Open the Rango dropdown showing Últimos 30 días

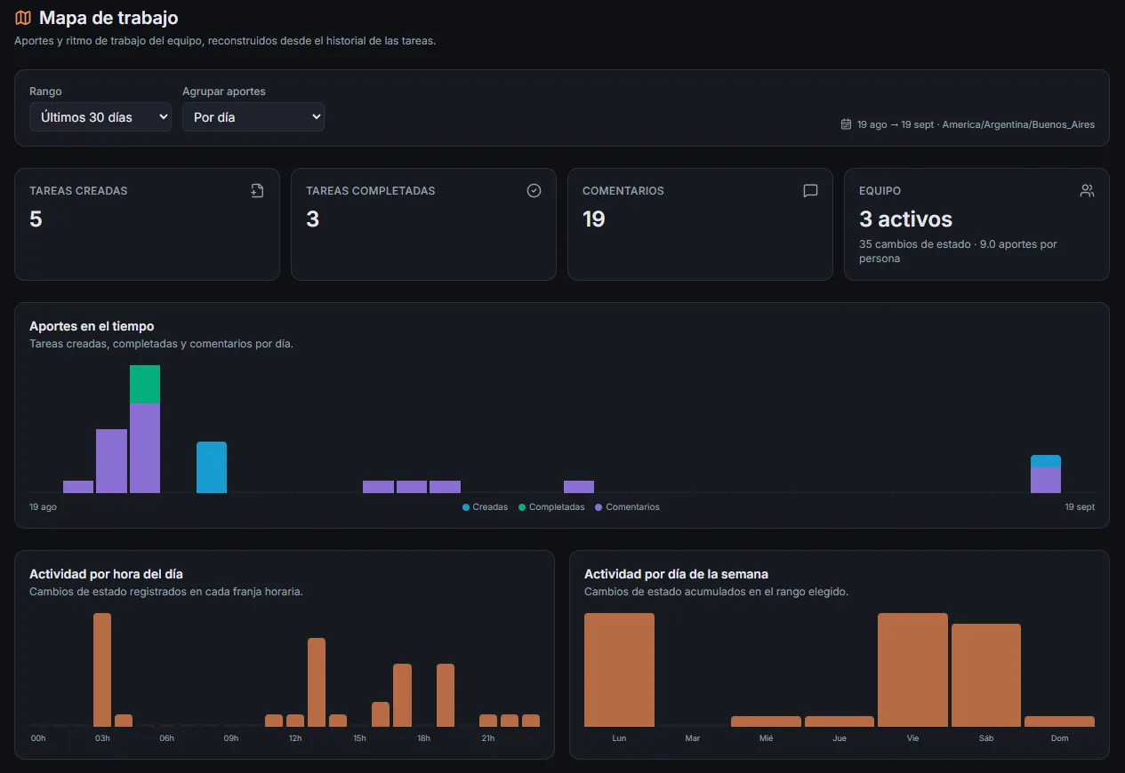tap(100, 117)
